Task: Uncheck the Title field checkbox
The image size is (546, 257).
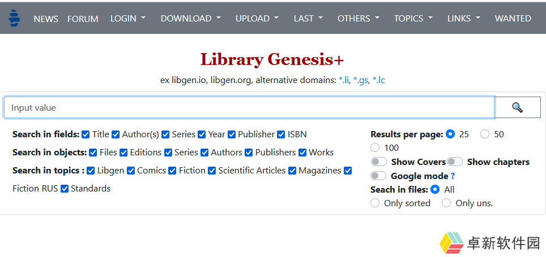Action: (86, 134)
